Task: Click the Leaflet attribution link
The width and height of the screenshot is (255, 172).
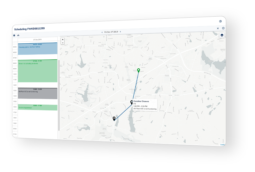Action: 222,145
